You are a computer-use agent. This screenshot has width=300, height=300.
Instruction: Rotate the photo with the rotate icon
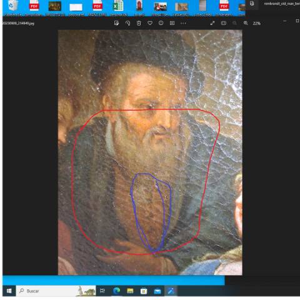[127, 23]
